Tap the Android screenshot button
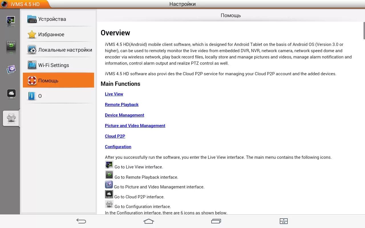Image resolution: width=365 pixels, height=228 pixels. pyautogui.click(x=283, y=221)
